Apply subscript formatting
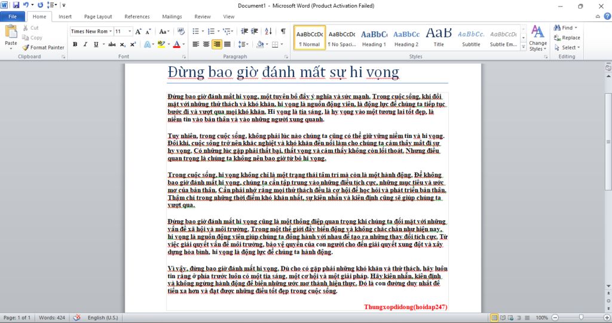This screenshot has width=612, height=323. click(x=123, y=44)
